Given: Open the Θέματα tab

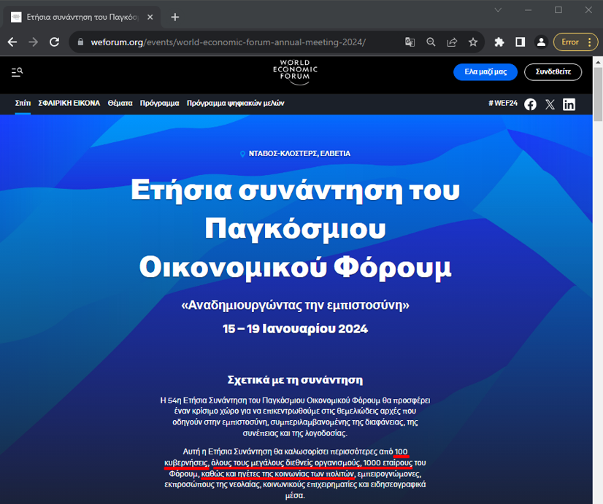Looking at the screenshot, I should tap(120, 103).
